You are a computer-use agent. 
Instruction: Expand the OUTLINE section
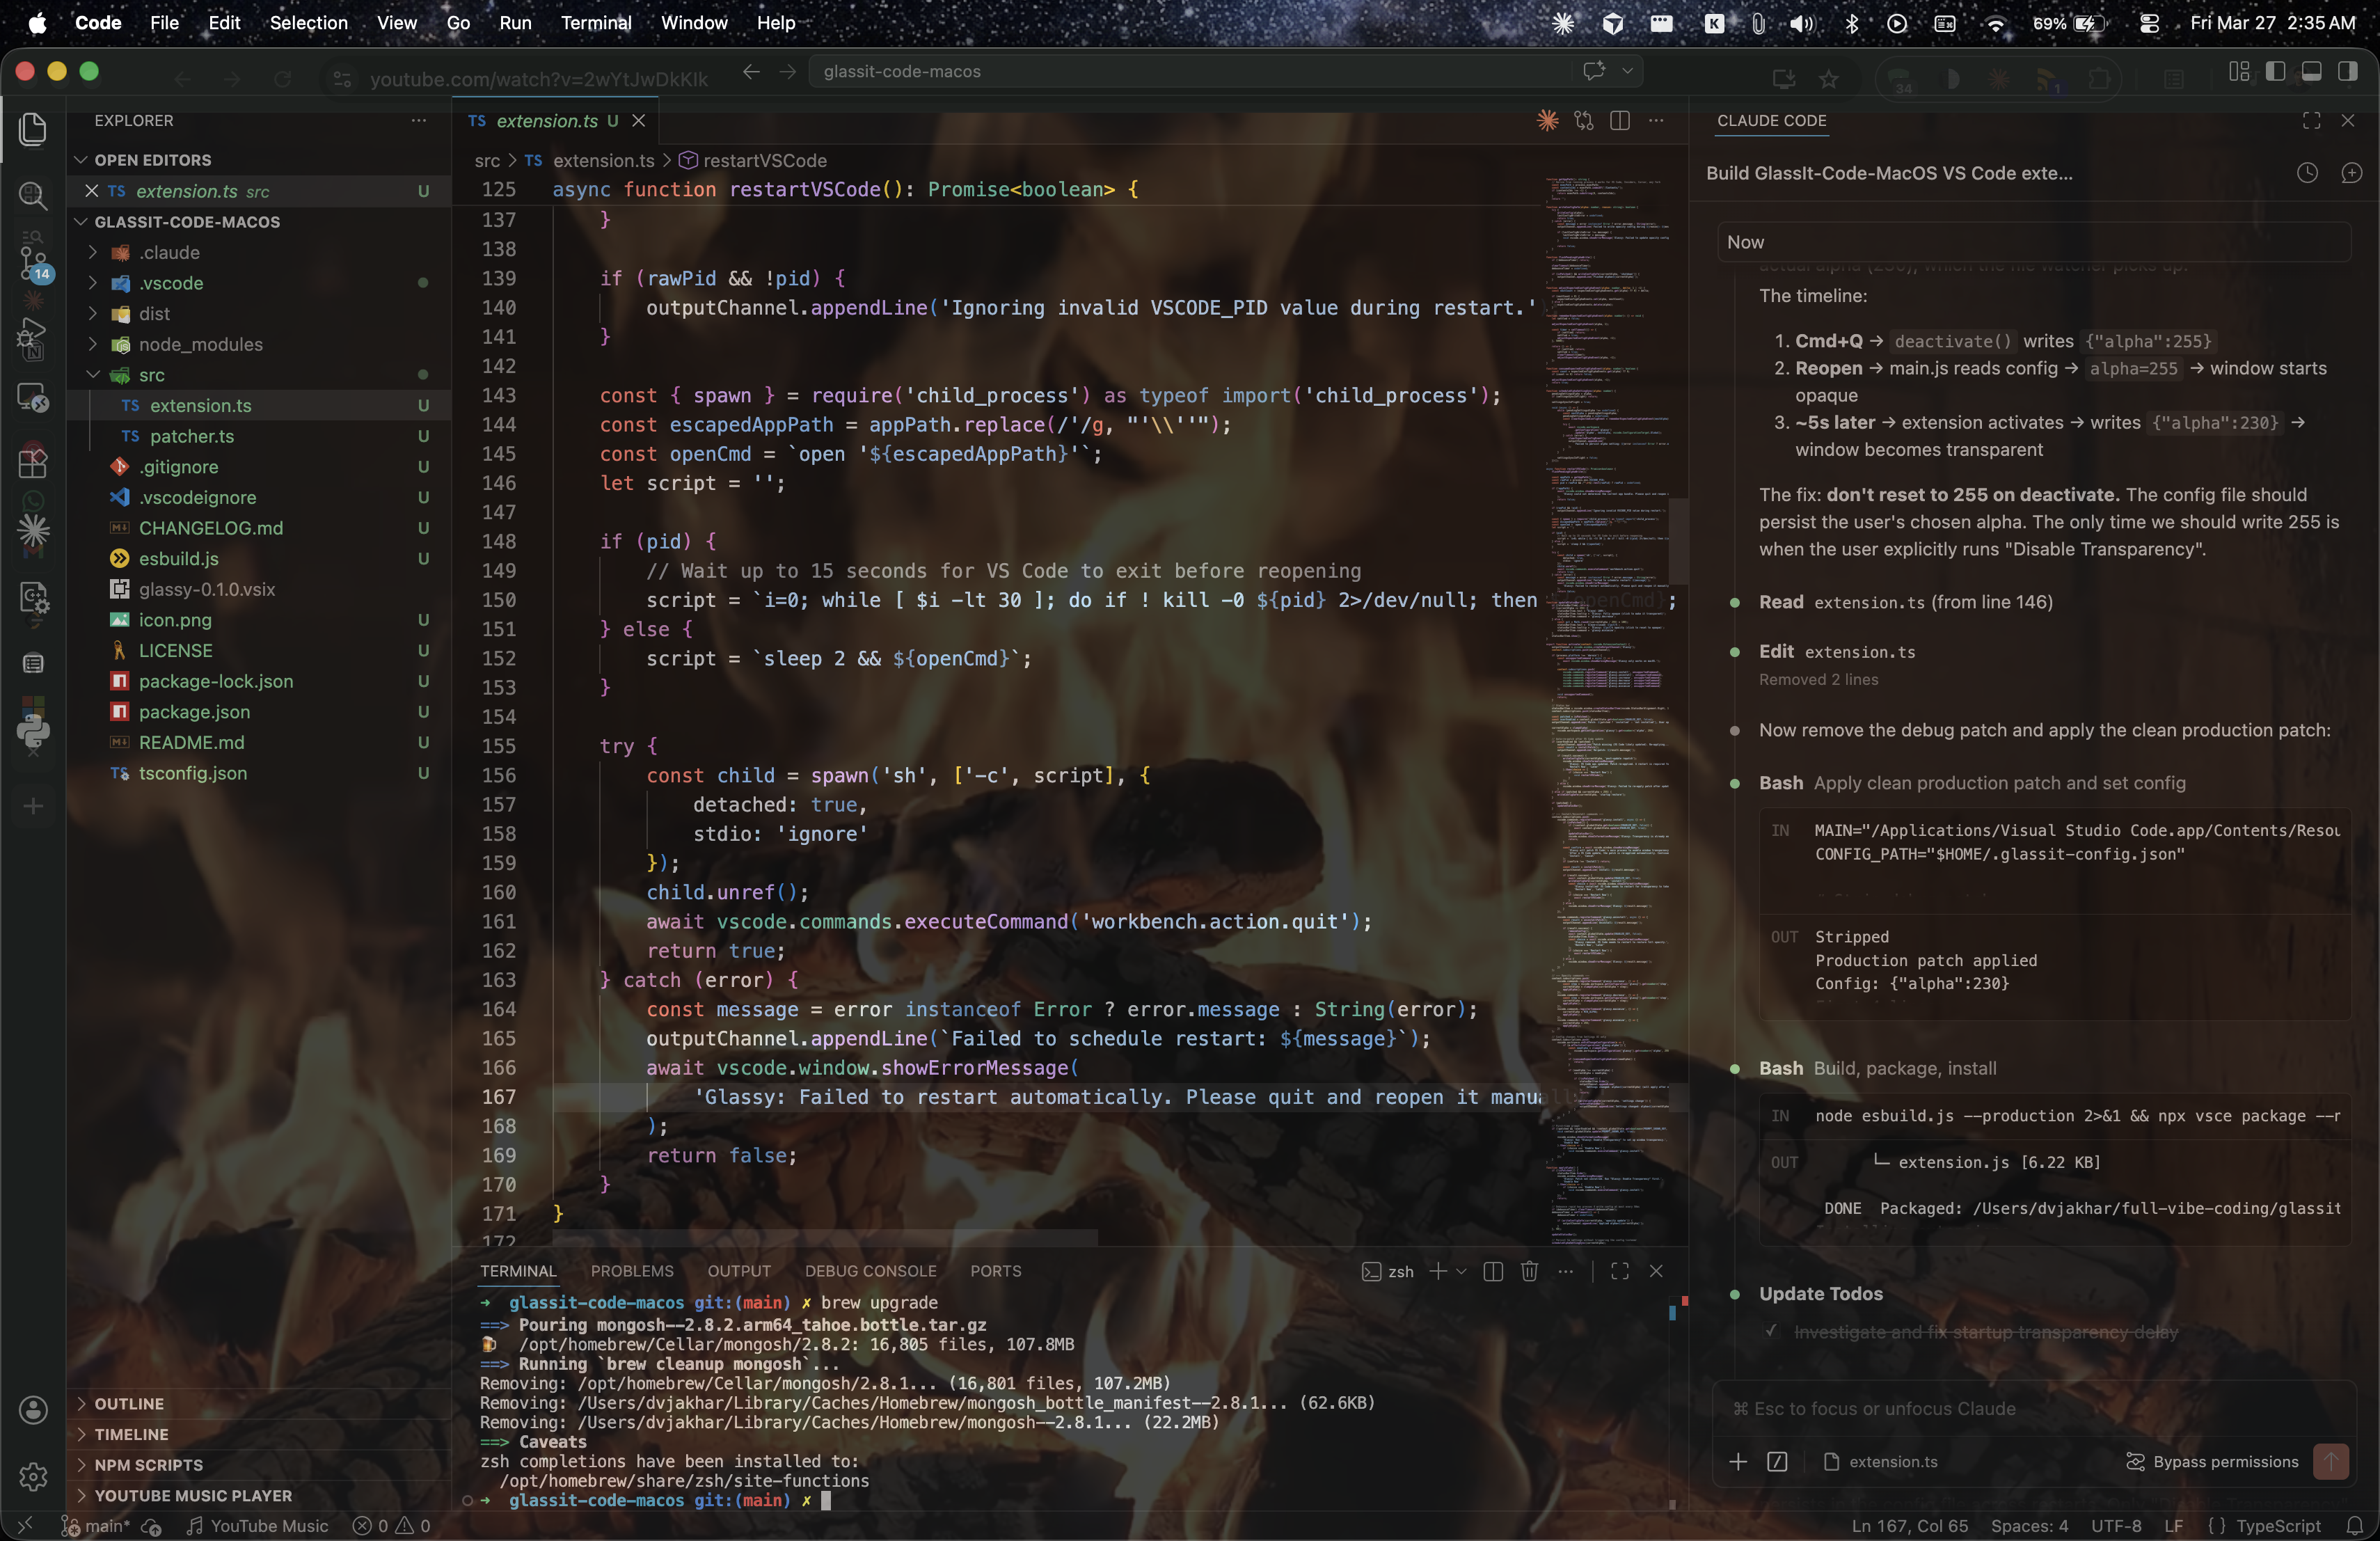click(129, 1404)
